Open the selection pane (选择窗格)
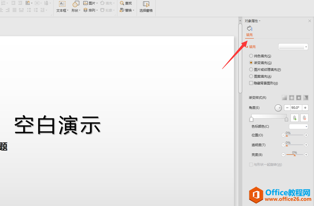 [x=146, y=4]
